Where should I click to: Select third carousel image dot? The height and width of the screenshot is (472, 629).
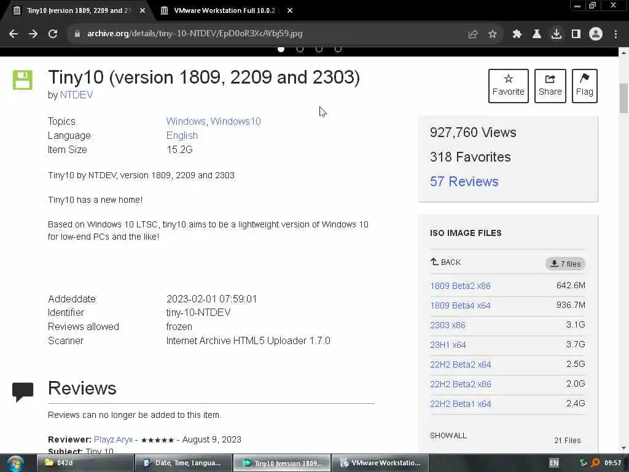pos(319,49)
